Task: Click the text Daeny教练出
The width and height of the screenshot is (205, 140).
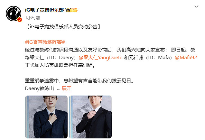Action: [39, 89]
